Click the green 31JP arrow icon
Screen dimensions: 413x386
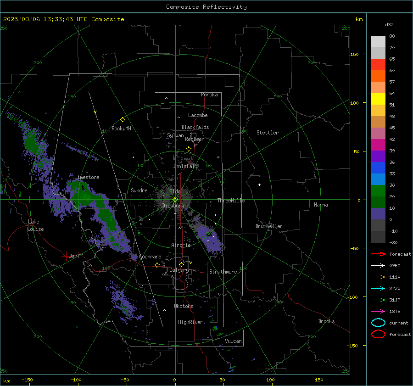point(378,300)
